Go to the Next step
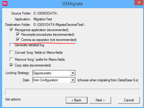144x108 pixels. tap(100, 100)
